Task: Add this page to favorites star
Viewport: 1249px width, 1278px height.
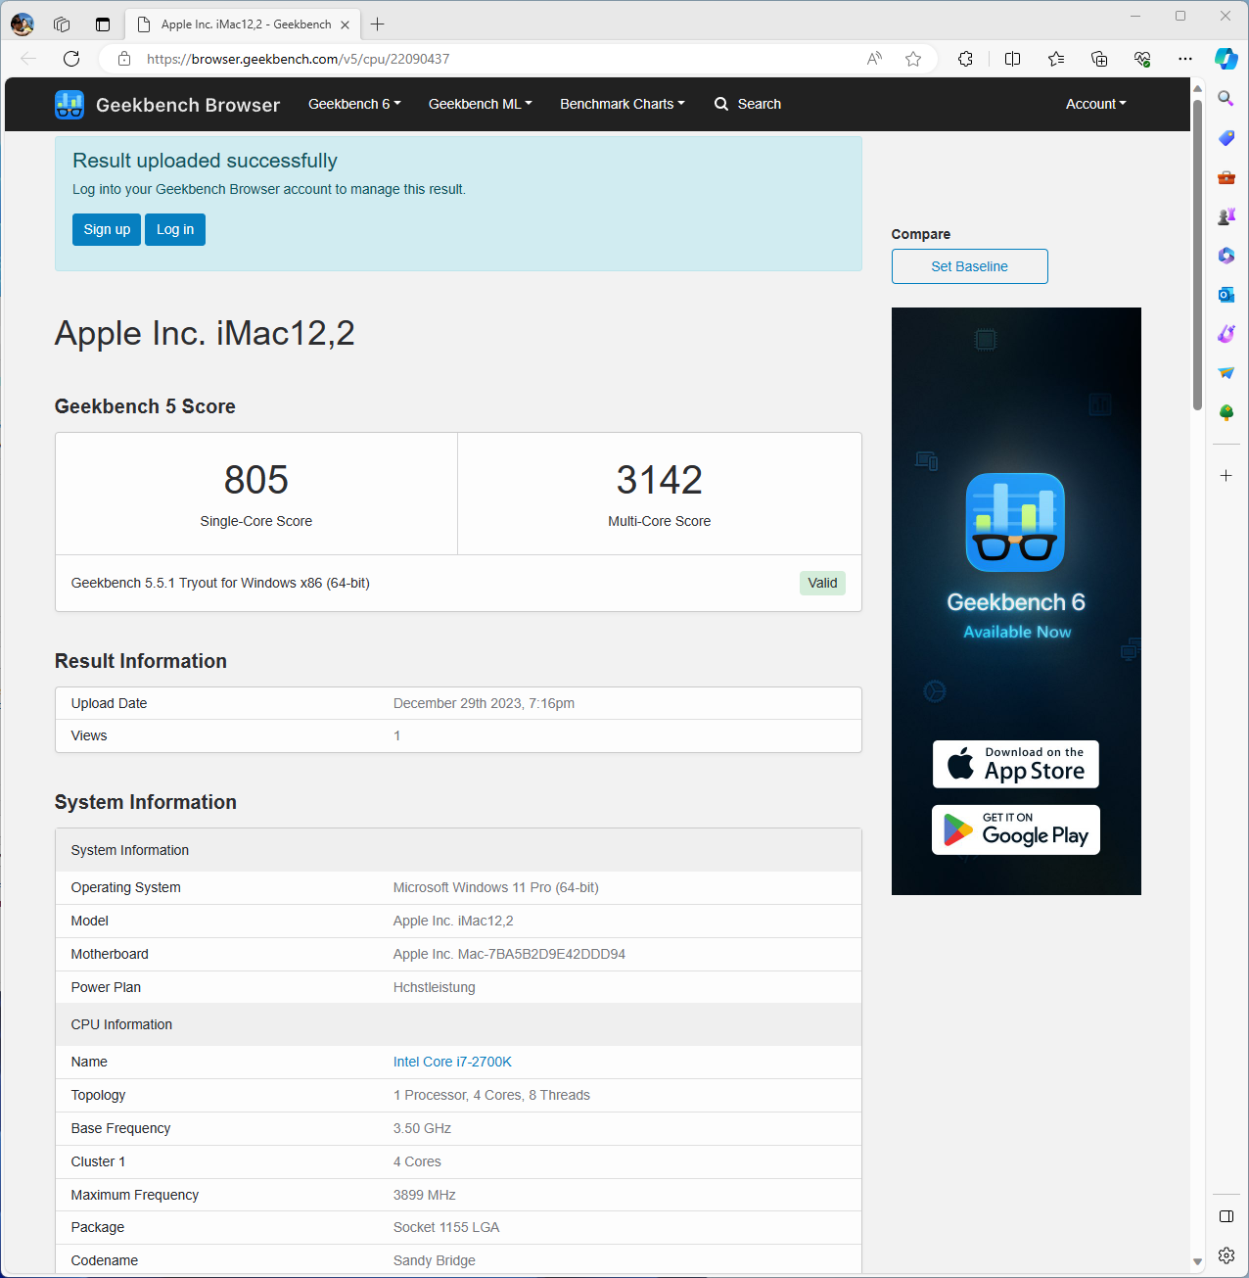Action: pos(913,59)
